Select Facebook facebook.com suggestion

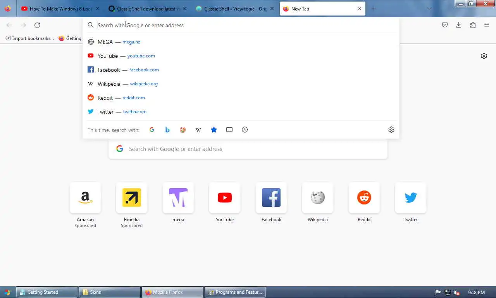coord(241,70)
